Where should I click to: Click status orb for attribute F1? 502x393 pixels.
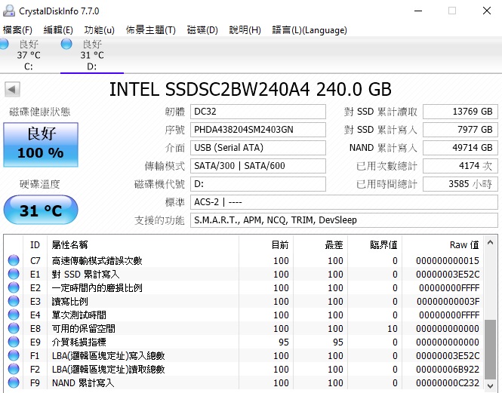click(14, 355)
